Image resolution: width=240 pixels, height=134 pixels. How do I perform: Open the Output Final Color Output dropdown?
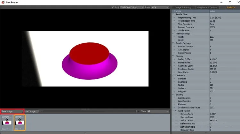[x=132, y=7]
